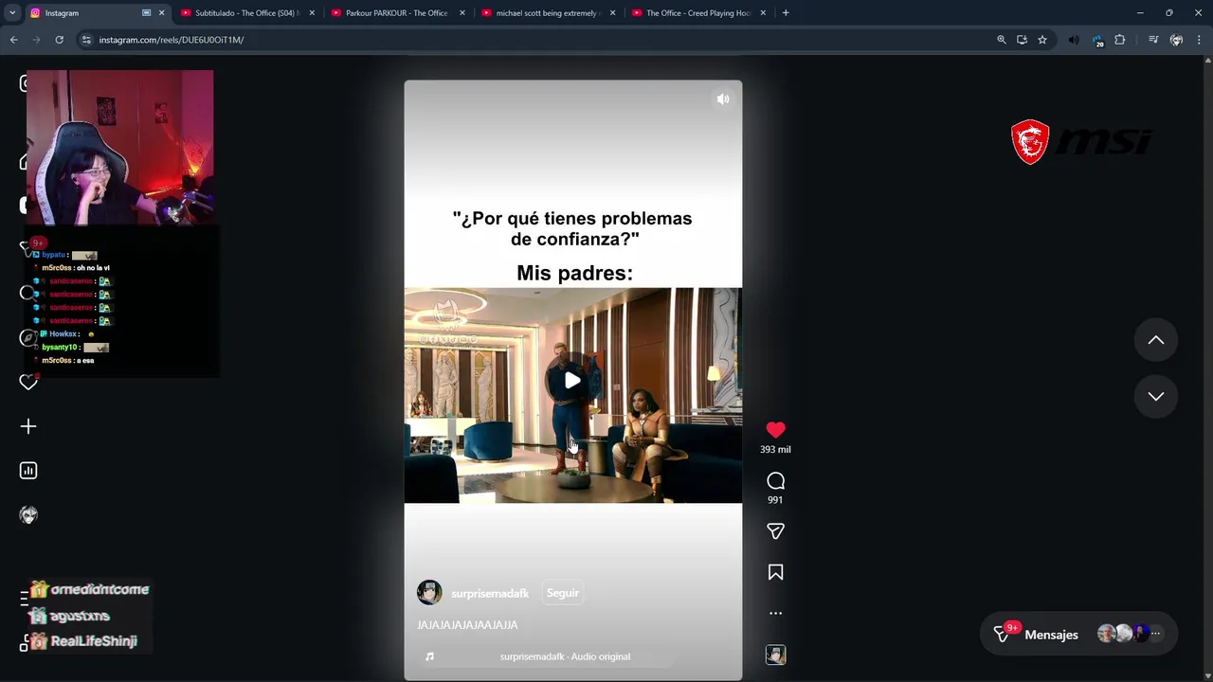This screenshot has height=682, width=1213.
Task: View site information icon in address bar
Action: pyautogui.click(x=86, y=40)
